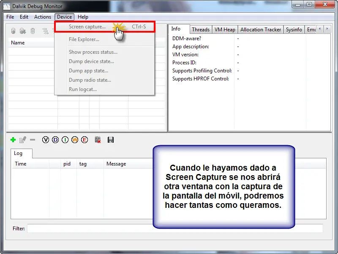
Task: Switch to the Allocation Tracker tab
Action: pyautogui.click(x=261, y=30)
